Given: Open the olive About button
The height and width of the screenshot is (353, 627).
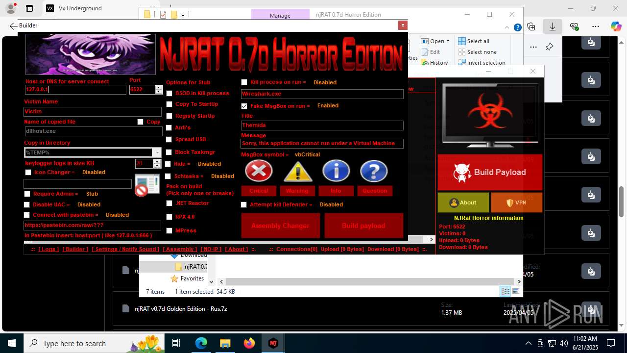Looking at the screenshot, I should pyautogui.click(x=463, y=202).
